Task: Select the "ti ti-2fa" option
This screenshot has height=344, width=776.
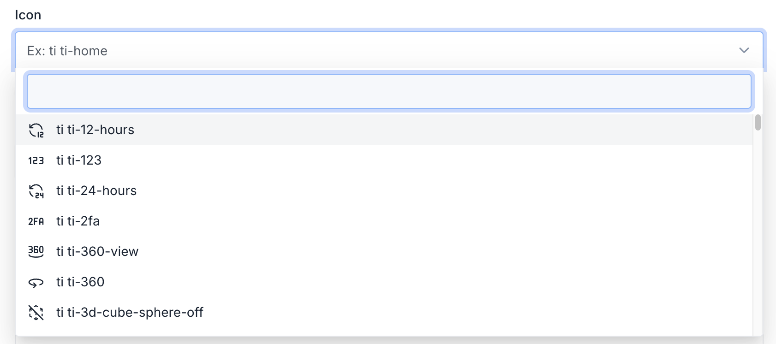Action: pyautogui.click(x=78, y=221)
